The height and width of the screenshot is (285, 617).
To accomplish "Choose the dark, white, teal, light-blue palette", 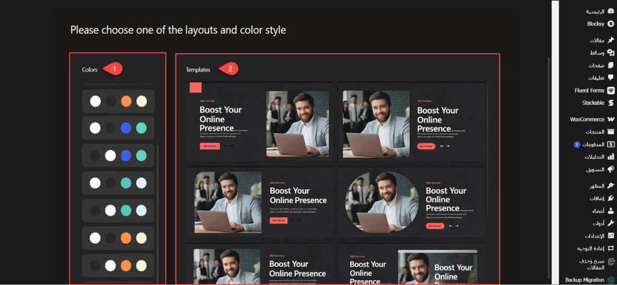I will (118, 211).
